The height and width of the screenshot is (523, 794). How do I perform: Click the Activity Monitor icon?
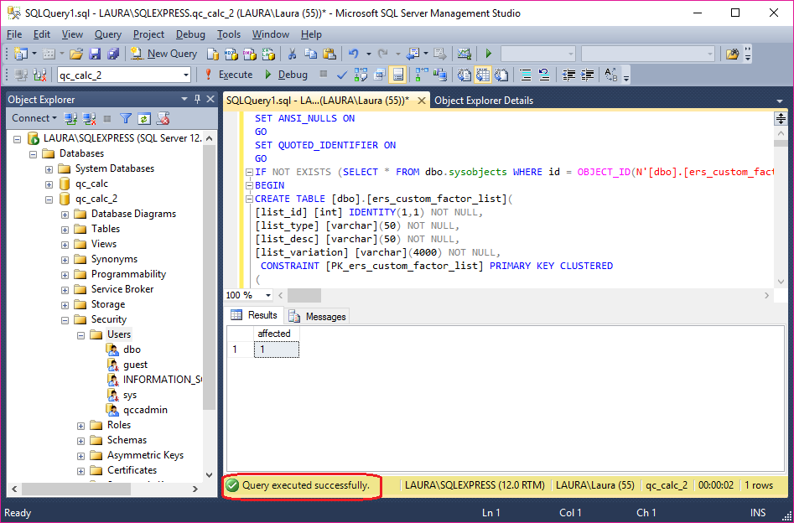pyautogui.click(x=464, y=54)
